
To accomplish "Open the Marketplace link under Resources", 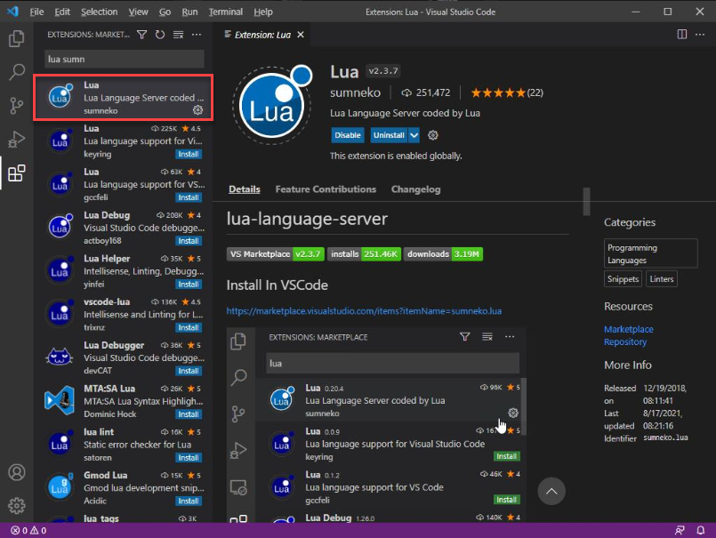I will (x=628, y=329).
